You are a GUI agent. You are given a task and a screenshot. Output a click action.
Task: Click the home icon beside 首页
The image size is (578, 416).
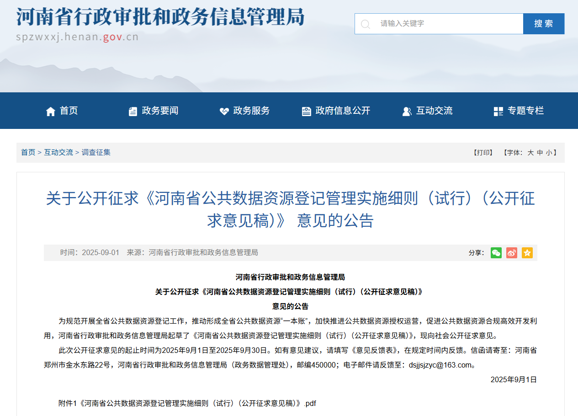[51, 111]
